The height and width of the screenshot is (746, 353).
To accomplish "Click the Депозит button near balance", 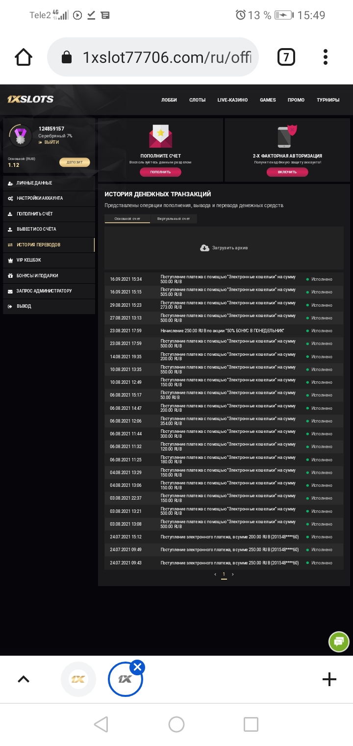I will point(75,161).
